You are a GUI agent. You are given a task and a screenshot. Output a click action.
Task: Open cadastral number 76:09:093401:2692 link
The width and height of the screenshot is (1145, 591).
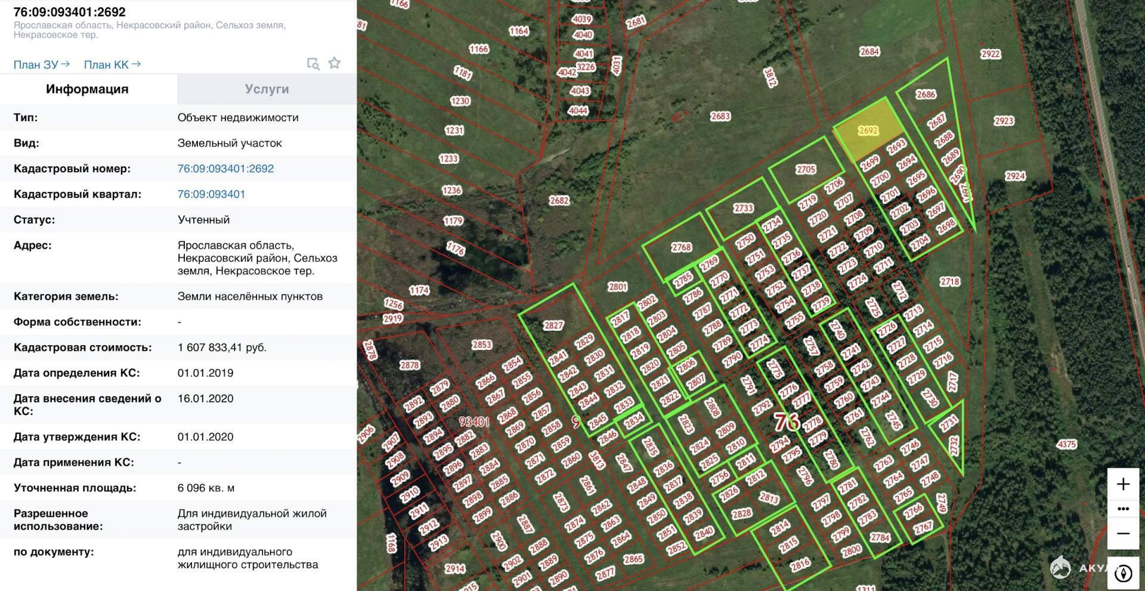tap(225, 169)
